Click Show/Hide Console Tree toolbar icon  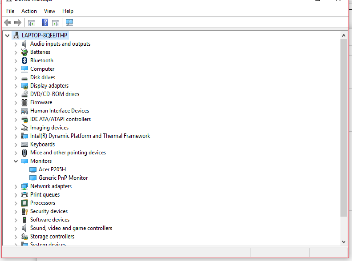coord(32,23)
